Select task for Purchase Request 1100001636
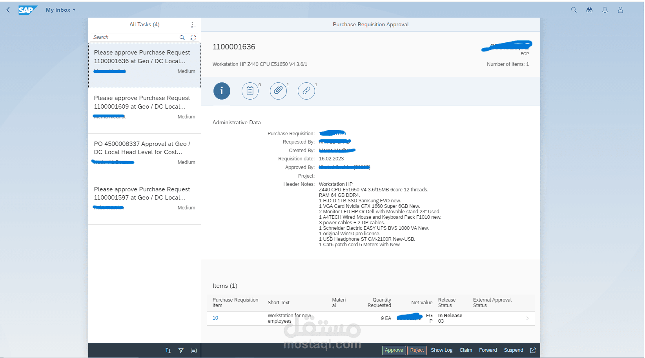Viewport: 645px width, 358px height. pyautogui.click(x=144, y=65)
